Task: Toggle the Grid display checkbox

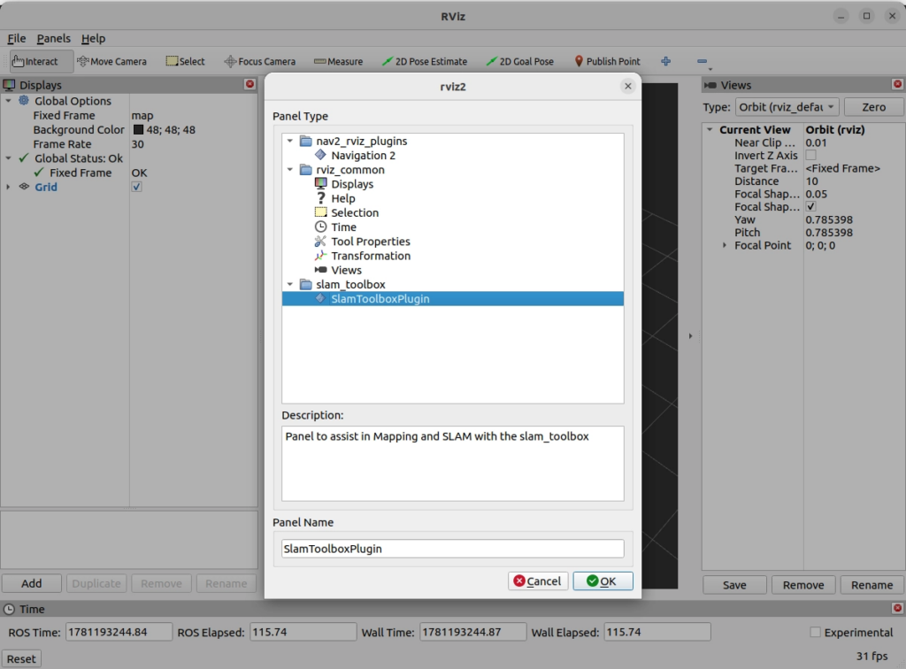Action: click(136, 187)
